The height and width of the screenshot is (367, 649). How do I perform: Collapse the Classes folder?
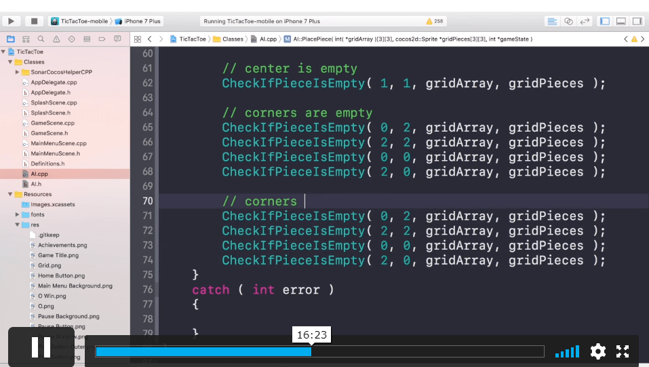[10, 62]
